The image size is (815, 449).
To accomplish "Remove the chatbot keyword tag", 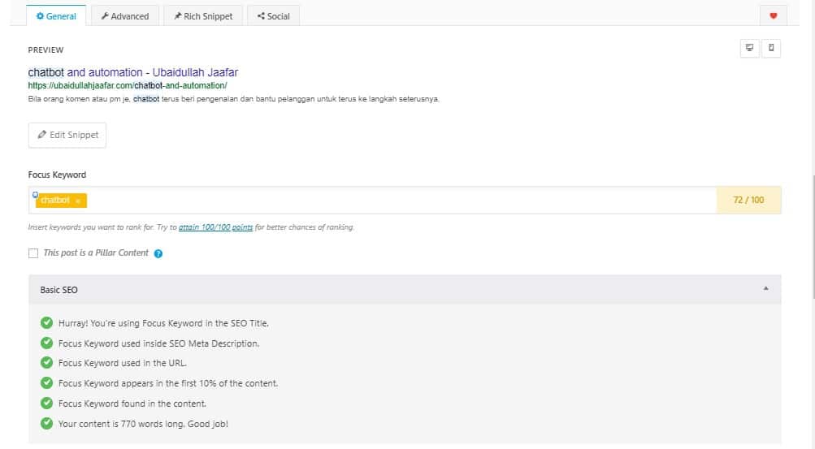I will pos(78,201).
